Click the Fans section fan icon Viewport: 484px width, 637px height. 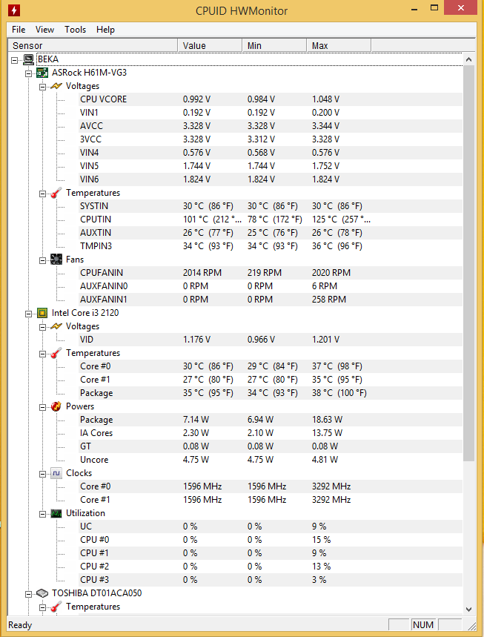point(56,260)
